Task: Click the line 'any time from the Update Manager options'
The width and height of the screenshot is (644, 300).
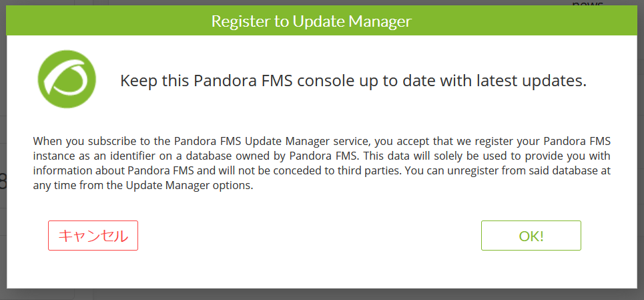Action: (143, 185)
